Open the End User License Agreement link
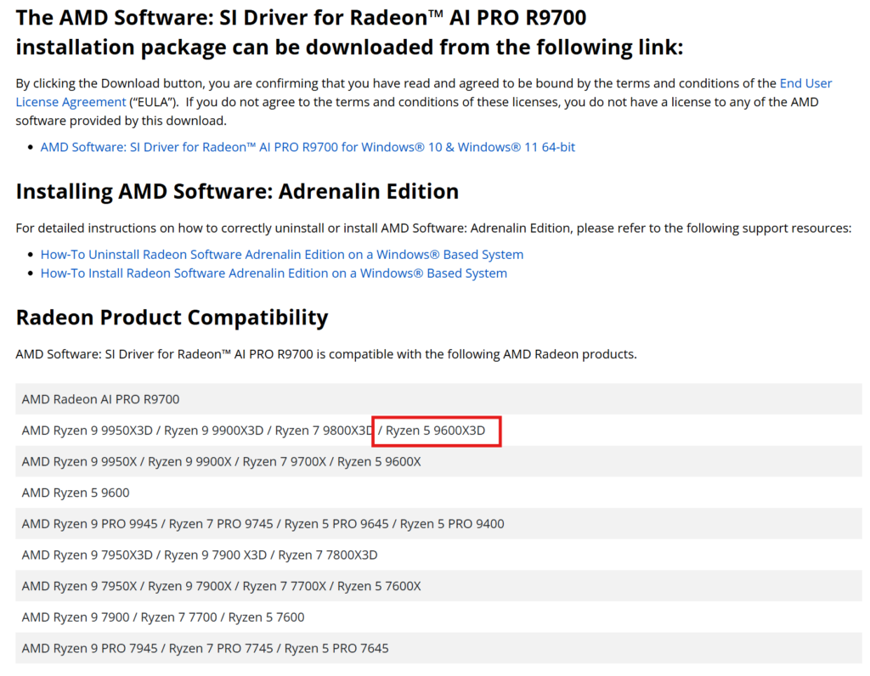Screen dimensions: 870x676 point(805,84)
